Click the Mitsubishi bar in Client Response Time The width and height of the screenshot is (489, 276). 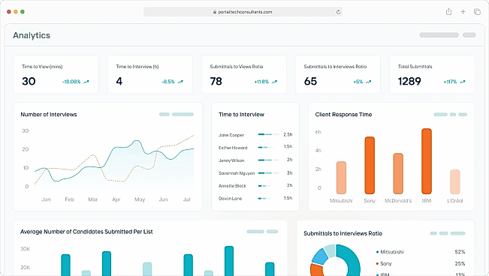341,178
